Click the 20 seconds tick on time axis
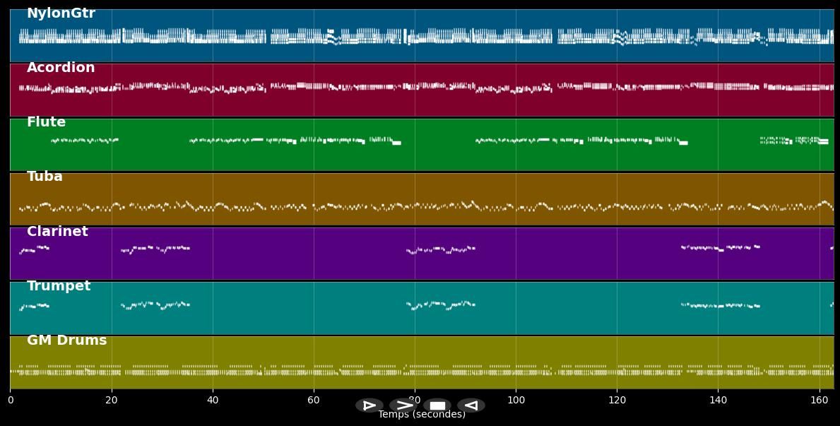This screenshot has height=426, width=840. click(x=112, y=400)
